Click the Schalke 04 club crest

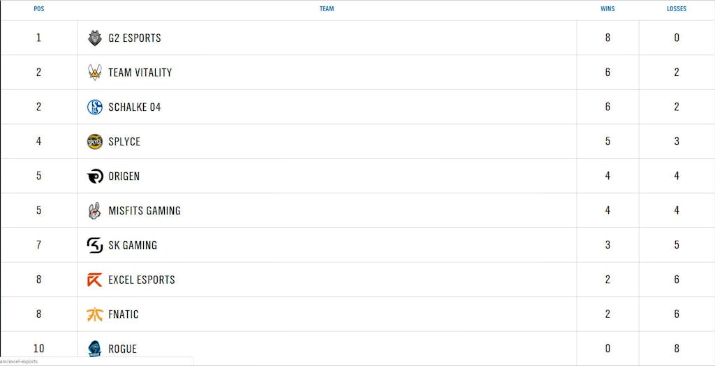[x=95, y=107]
